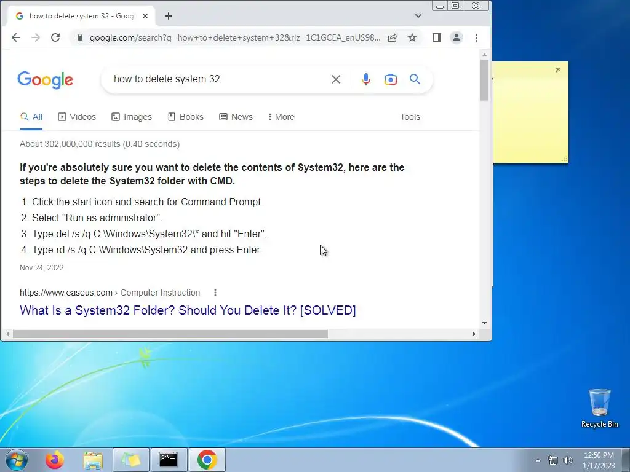This screenshot has height=472, width=630.
Task: Expand the More search categories
Action: click(281, 117)
